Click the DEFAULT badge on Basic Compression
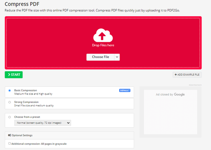Image resolution: width=211 pixels, height=150 pixels. tap(125, 91)
